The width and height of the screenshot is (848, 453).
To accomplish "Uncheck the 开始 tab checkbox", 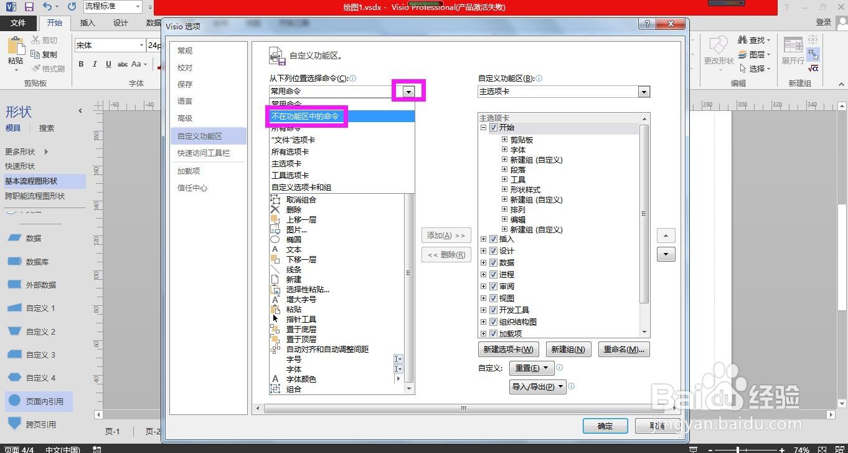I will (493, 128).
